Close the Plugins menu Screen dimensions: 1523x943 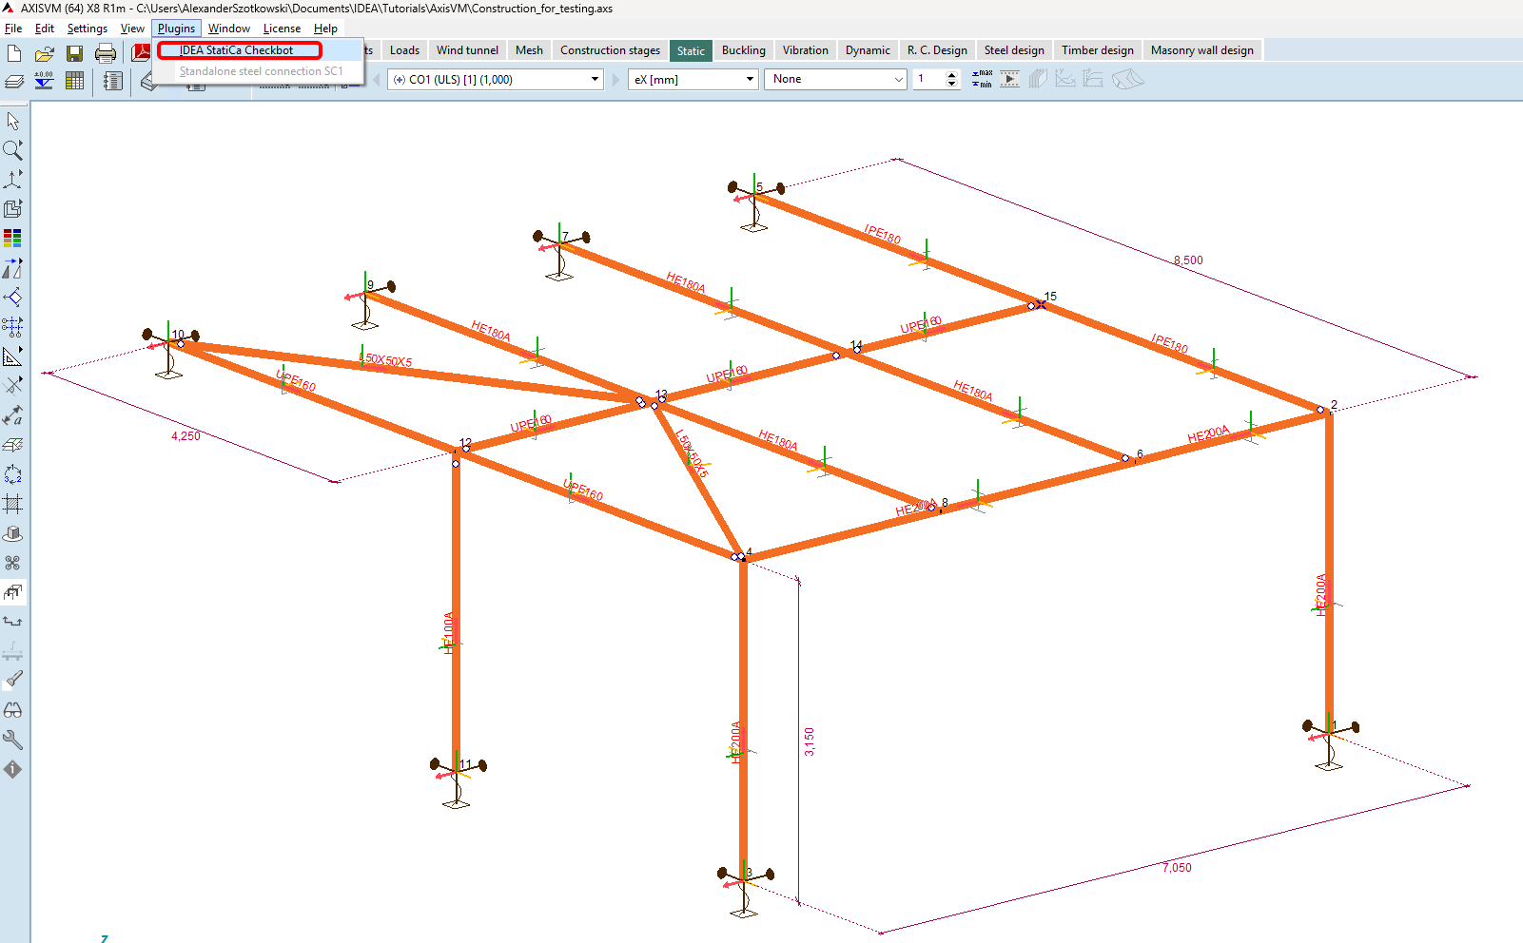pos(176,29)
